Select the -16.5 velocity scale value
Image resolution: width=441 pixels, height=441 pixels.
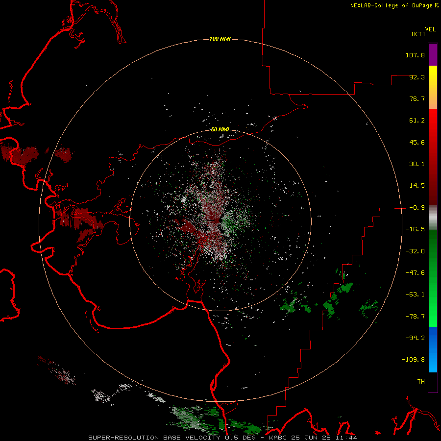click(x=415, y=229)
